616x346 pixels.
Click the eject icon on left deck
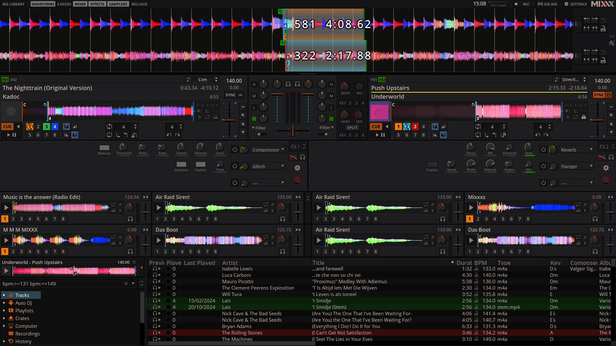(200, 118)
